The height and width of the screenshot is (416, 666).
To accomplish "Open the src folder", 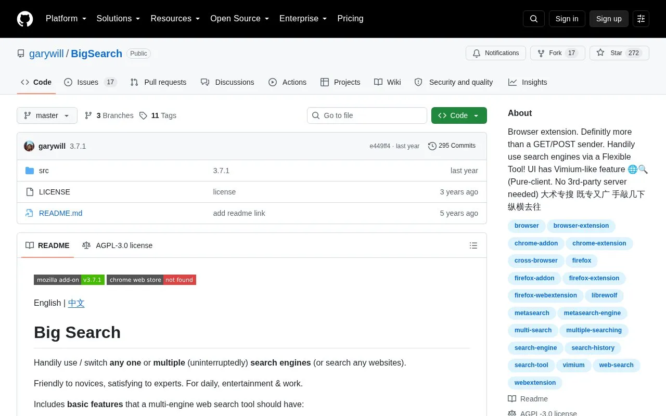I will coord(44,171).
